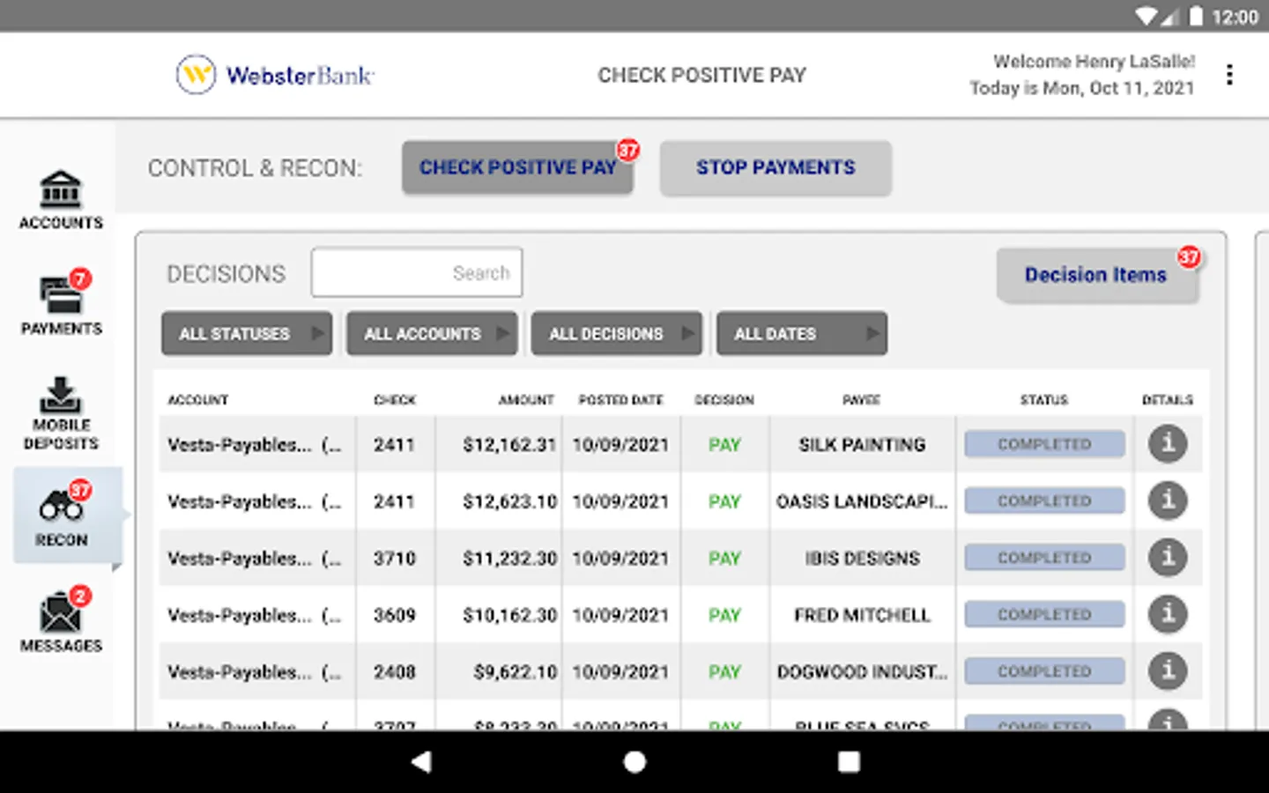The width and height of the screenshot is (1269, 793).
Task: Tap the Android home navigation button
Action: click(x=634, y=762)
